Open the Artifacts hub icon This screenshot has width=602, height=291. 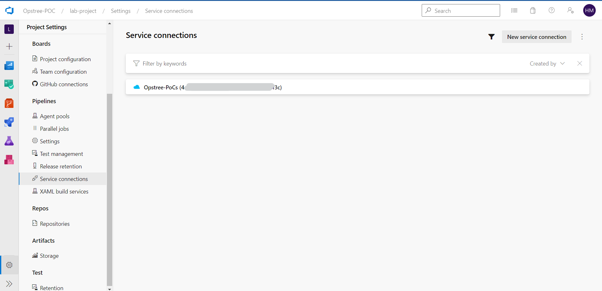(9, 160)
